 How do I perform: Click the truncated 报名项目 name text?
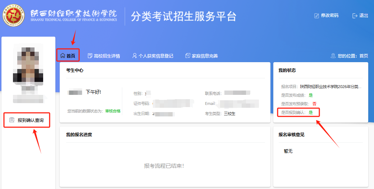point(331,87)
